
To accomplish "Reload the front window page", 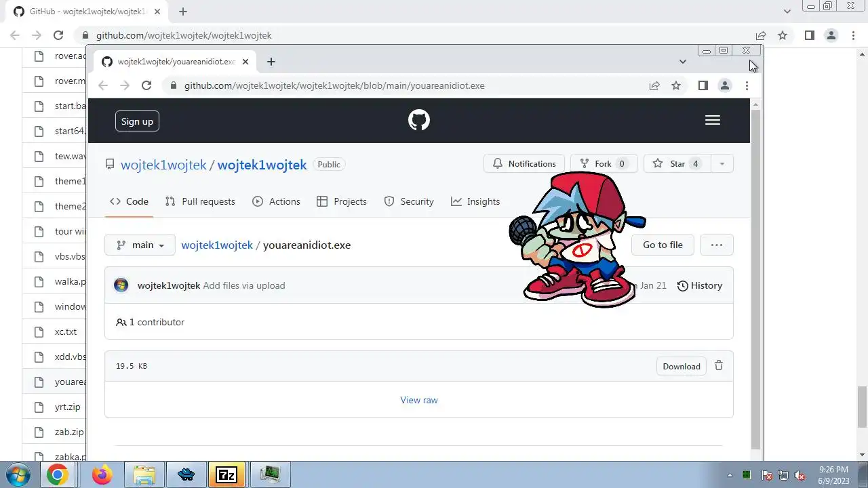I will pyautogui.click(x=146, y=85).
